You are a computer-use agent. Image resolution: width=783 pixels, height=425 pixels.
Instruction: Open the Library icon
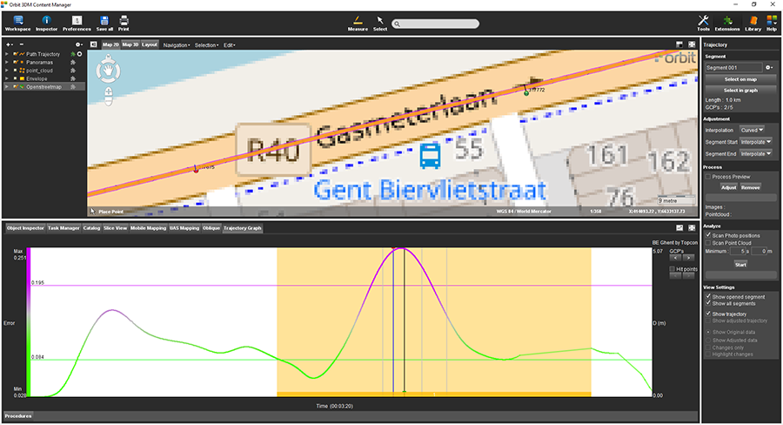[x=753, y=23]
